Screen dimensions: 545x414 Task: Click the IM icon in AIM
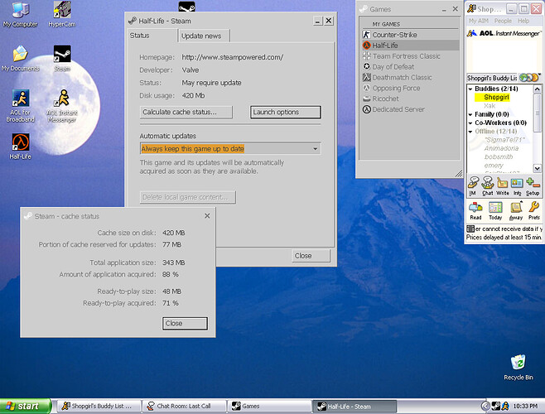click(x=473, y=186)
